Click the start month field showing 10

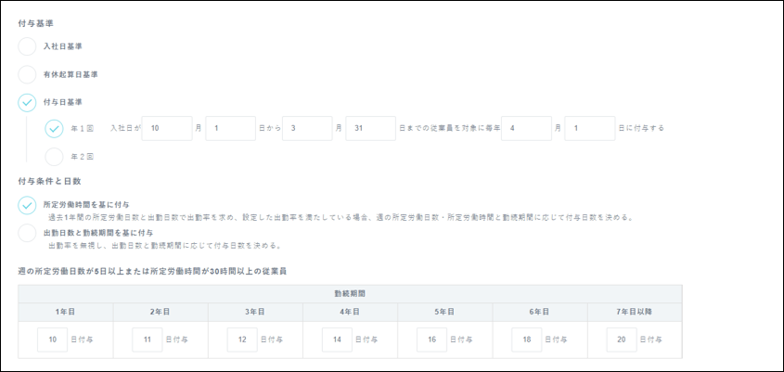(x=167, y=128)
